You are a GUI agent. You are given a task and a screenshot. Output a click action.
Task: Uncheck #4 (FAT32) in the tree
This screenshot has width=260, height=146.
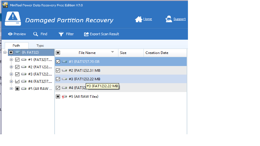click(x=17, y=81)
